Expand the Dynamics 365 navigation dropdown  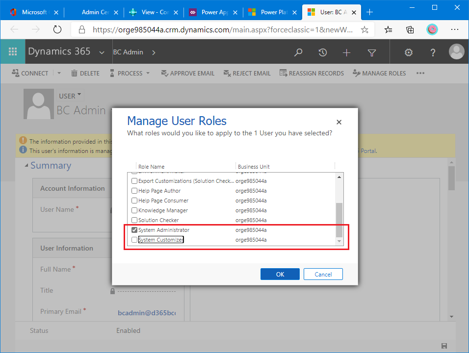coord(102,52)
